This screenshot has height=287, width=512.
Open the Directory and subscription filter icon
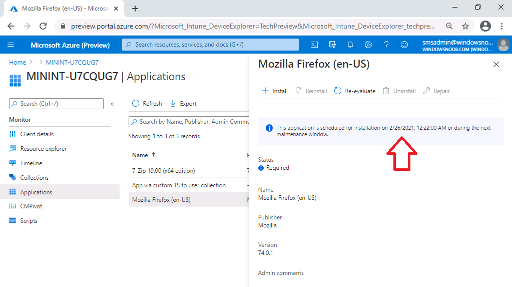click(x=332, y=45)
